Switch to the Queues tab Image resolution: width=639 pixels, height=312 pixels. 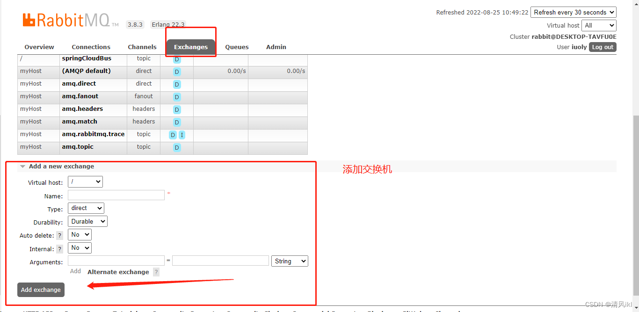point(237,47)
